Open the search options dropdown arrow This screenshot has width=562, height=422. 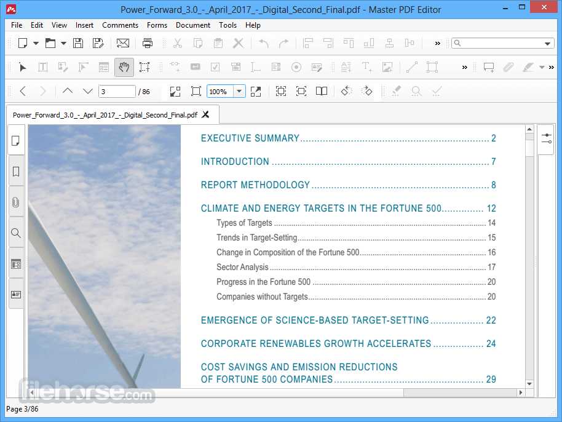547,44
